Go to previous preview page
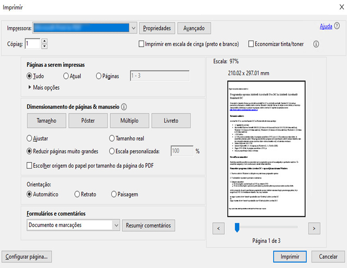347x268 pixels. [219, 228]
